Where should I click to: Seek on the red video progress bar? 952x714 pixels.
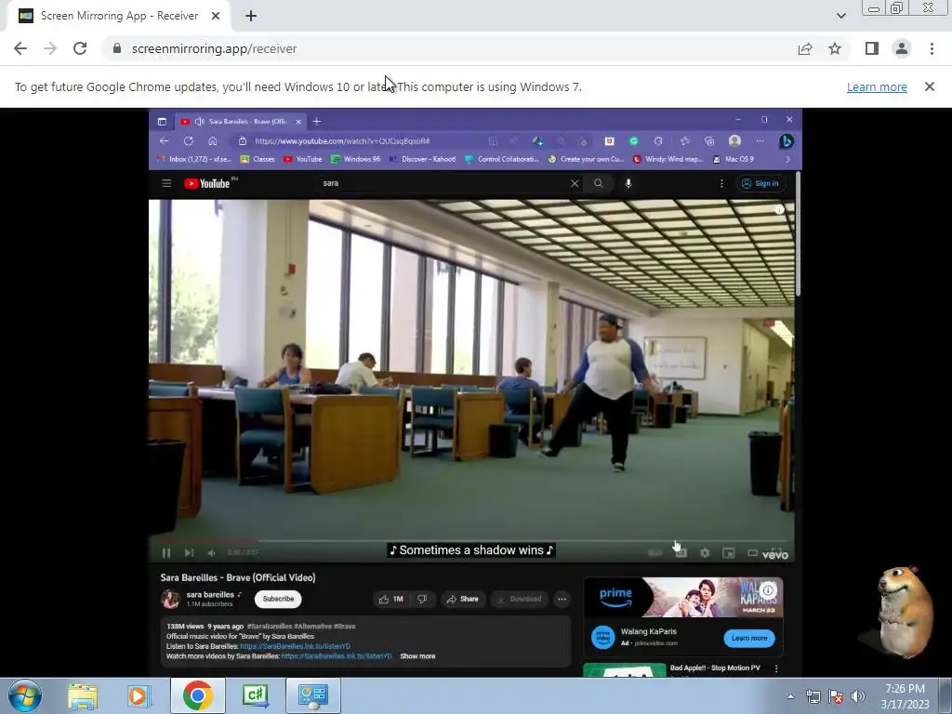[471, 540]
